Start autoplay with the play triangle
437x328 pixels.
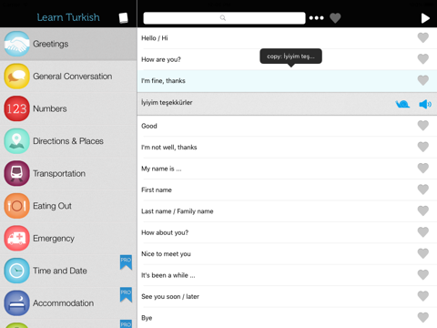click(425, 18)
